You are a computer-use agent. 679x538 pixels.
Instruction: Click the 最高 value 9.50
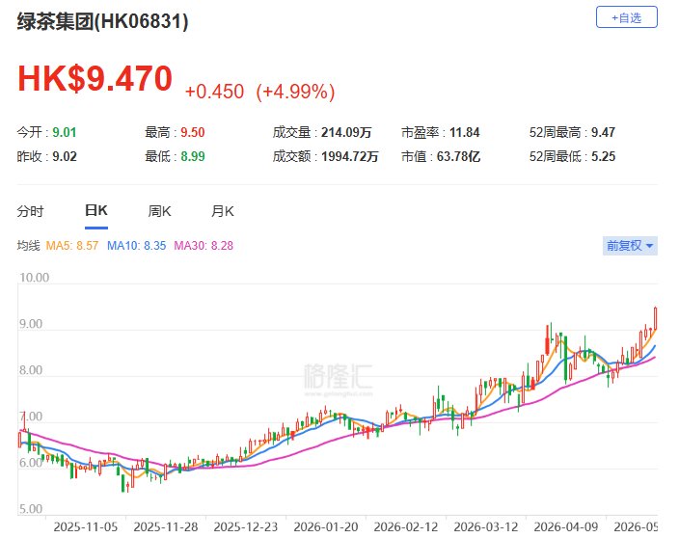click(x=193, y=132)
